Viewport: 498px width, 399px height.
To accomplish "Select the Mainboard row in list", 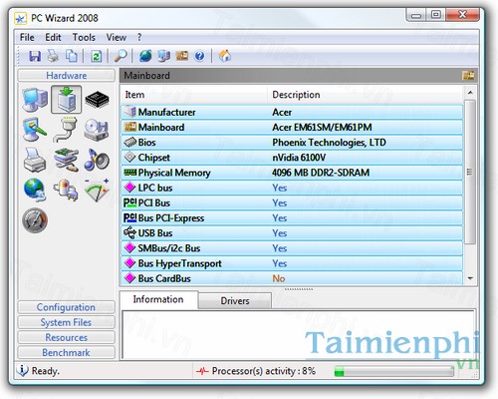I will tap(292, 127).
